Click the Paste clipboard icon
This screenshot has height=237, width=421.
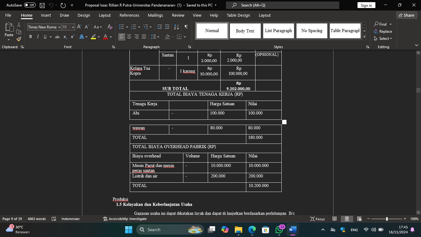(9, 27)
